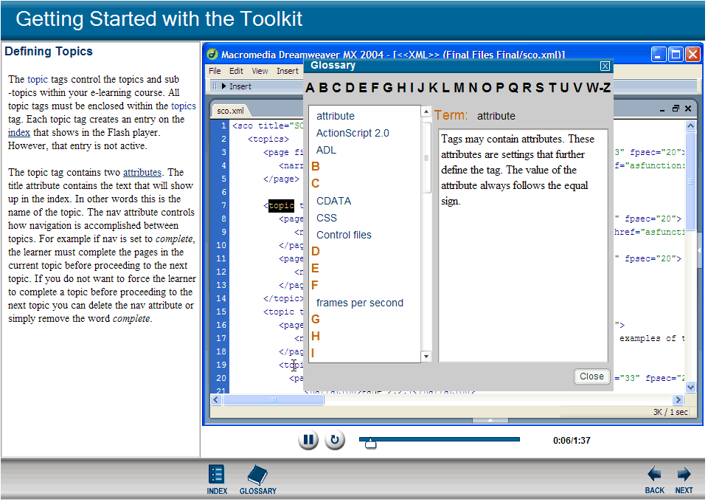The height and width of the screenshot is (502, 708).
Task: Click the '3K / 1 sec' status bar text
Action: pos(671,413)
